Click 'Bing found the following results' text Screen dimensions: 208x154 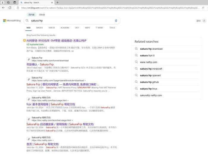click(41, 35)
